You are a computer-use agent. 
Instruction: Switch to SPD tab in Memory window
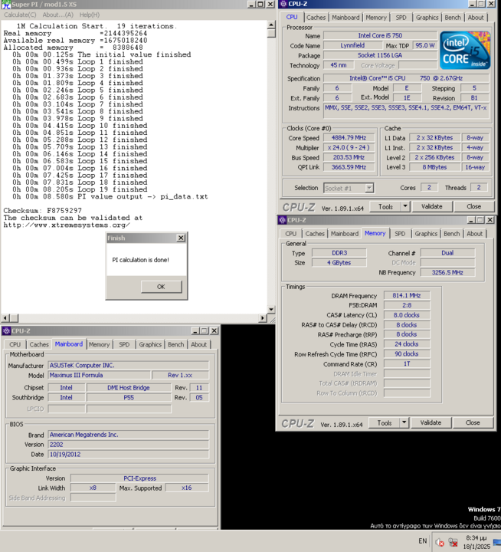point(400,233)
